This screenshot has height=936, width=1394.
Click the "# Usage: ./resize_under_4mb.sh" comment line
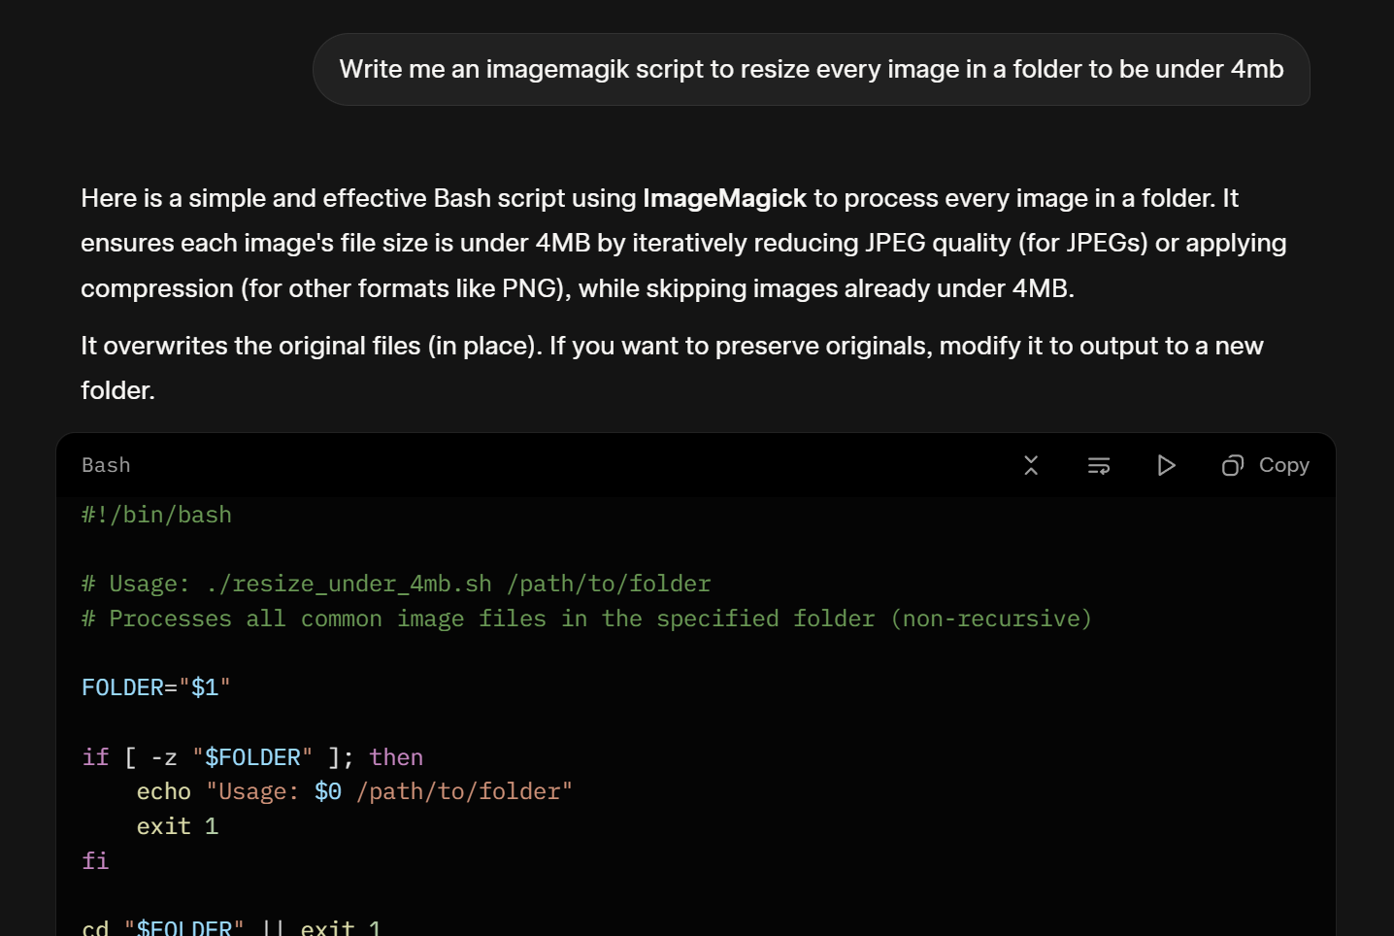pos(396,584)
